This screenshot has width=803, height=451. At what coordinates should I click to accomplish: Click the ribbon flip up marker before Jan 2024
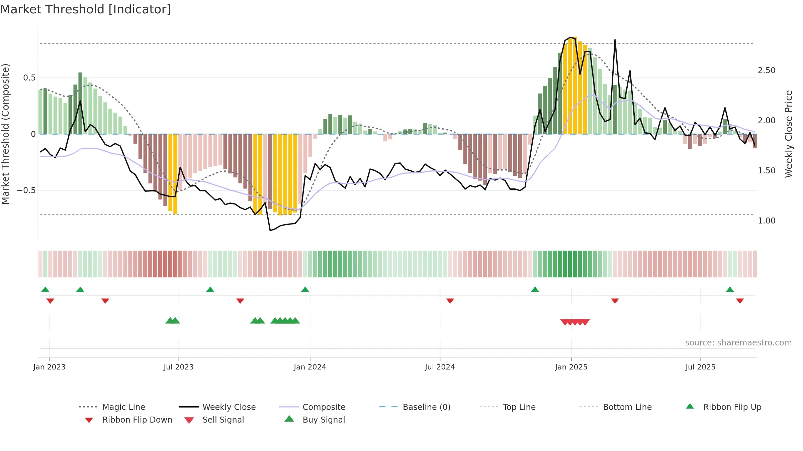click(x=305, y=289)
